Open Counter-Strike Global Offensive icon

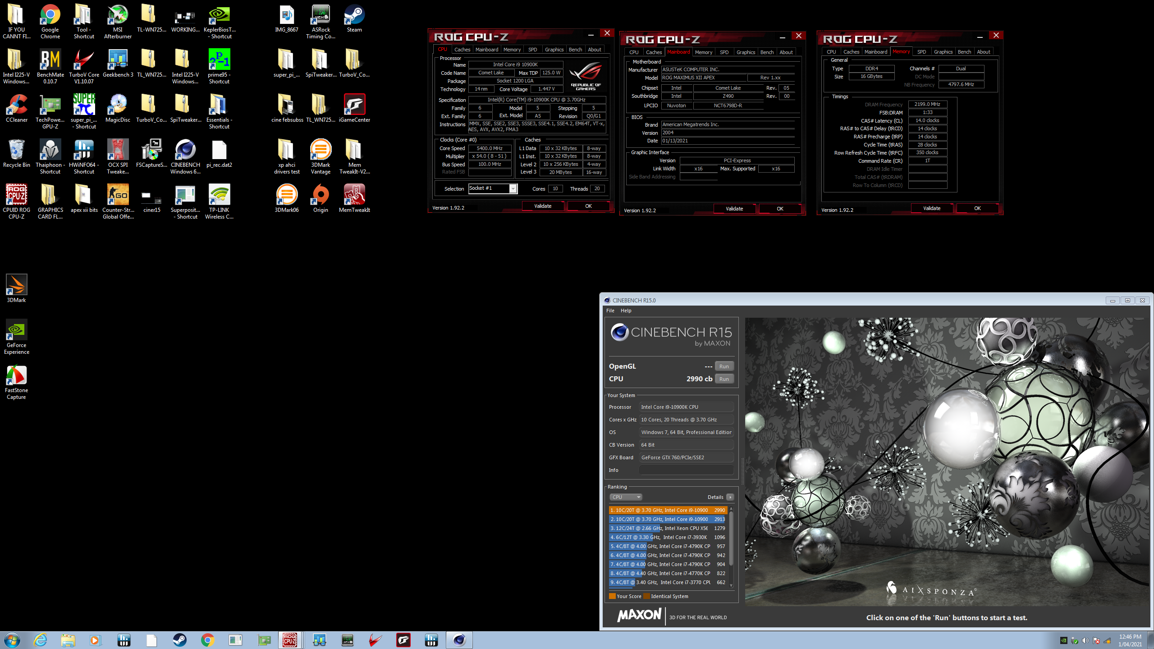click(x=118, y=201)
